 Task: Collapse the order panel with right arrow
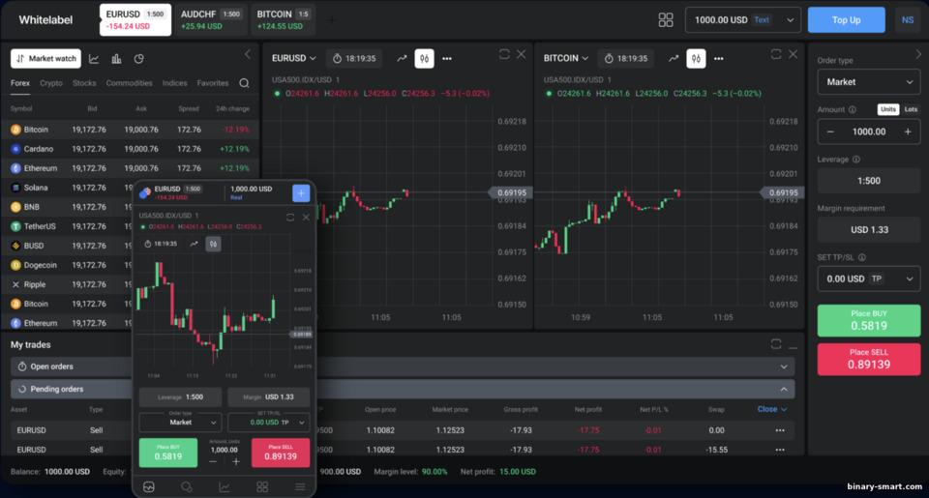(x=918, y=54)
